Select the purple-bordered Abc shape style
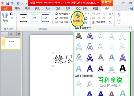The height and width of the screenshot is (96, 134). (x=45, y=18)
